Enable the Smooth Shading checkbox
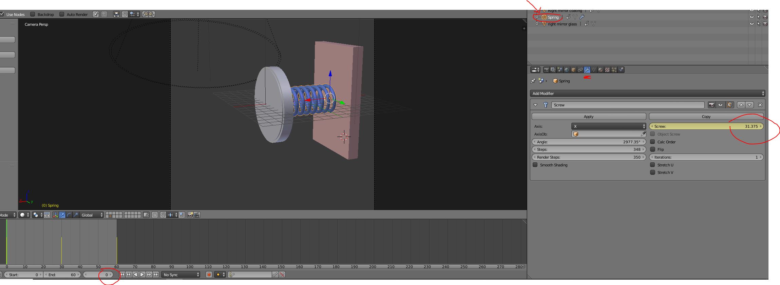Viewport: 780px width, 285px height. (535, 165)
